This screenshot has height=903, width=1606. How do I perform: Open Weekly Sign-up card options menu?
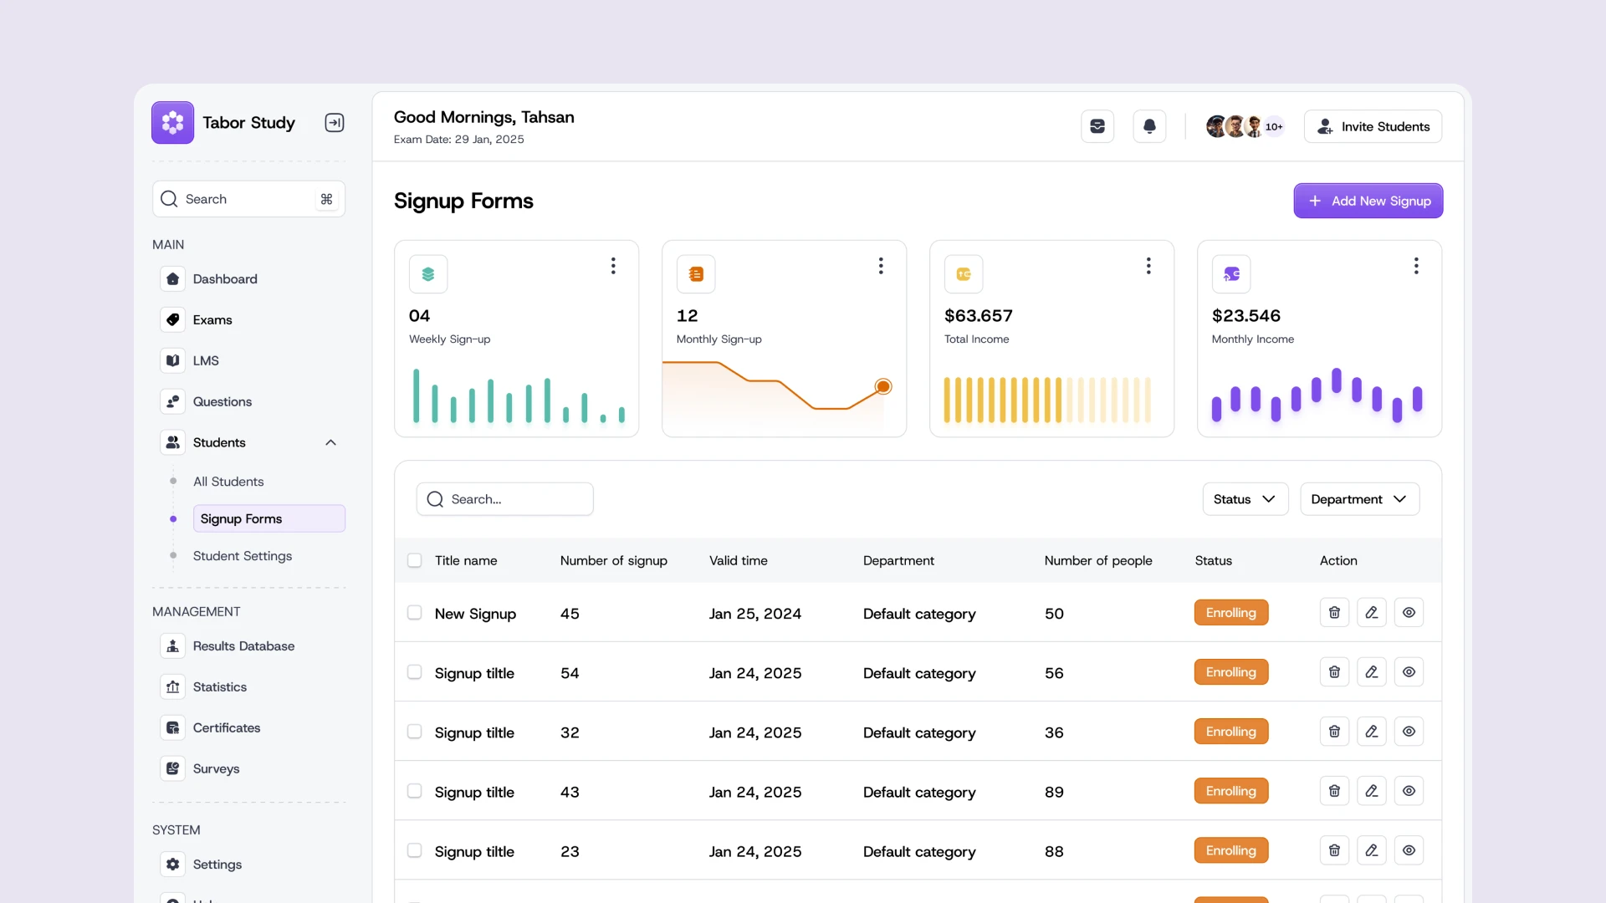pos(613,266)
